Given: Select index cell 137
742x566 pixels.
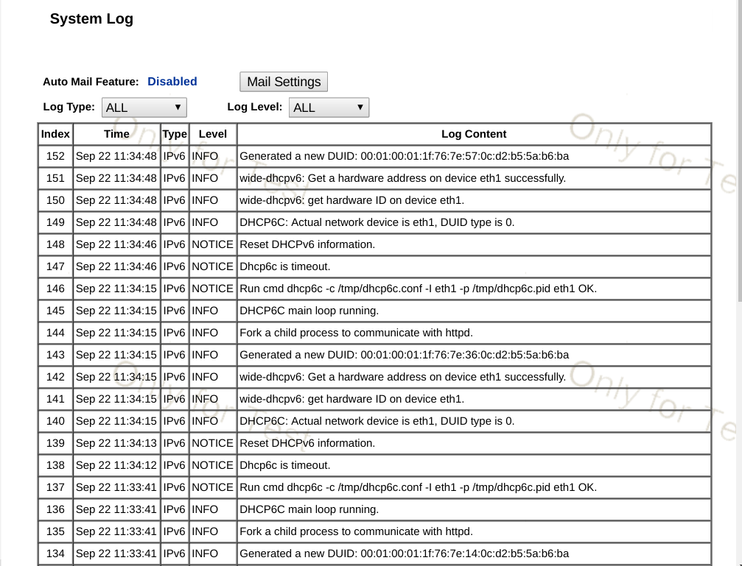Looking at the screenshot, I should tap(55, 487).
